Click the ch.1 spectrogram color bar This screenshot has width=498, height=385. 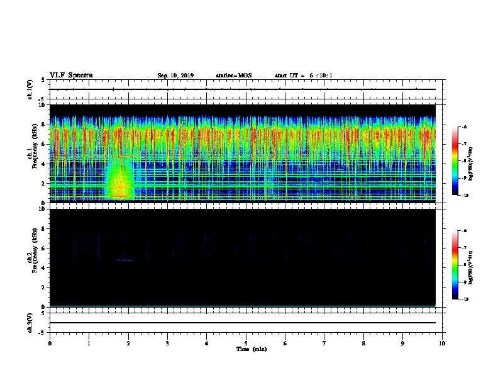point(455,161)
